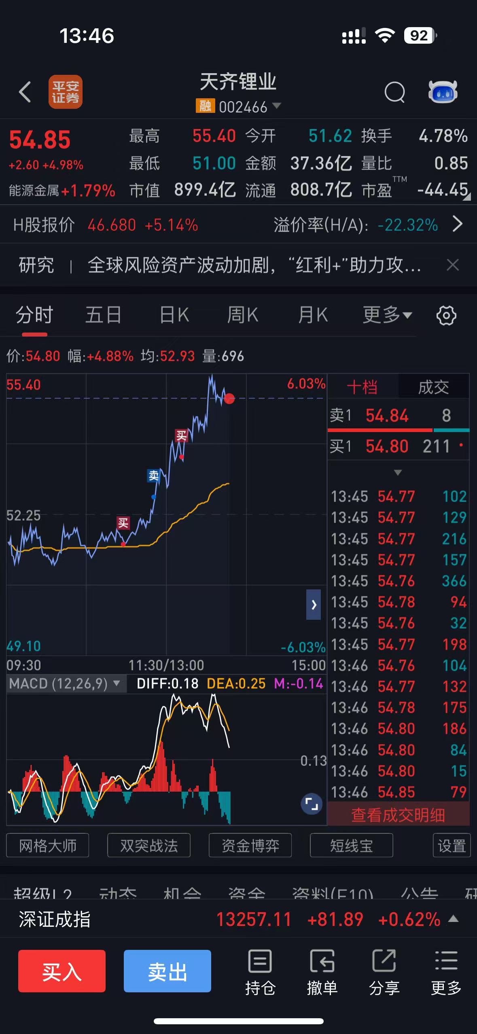Image resolution: width=477 pixels, height=1034 pixels.
Task: Tap the 卖1 54.84 quote row
Action: coord(398,415)
